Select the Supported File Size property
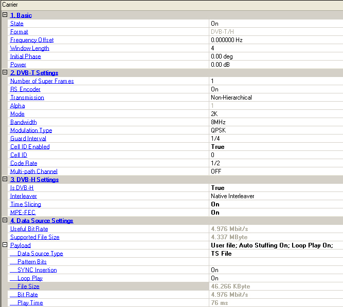The height and width of the screenshot is (307, 343). tap(35, 237)
